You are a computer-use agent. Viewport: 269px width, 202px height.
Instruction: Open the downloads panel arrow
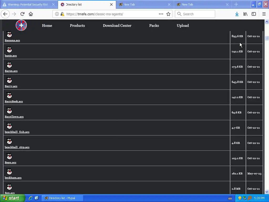point(237,14)
